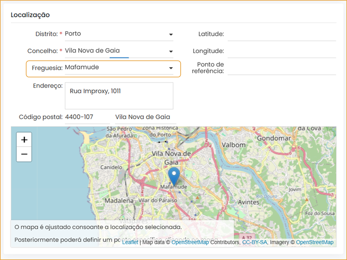Image resolution: width=347 pixels, height=260 pixels.
Task: Zoom out the map with minus button
Action: click(24, 154)
